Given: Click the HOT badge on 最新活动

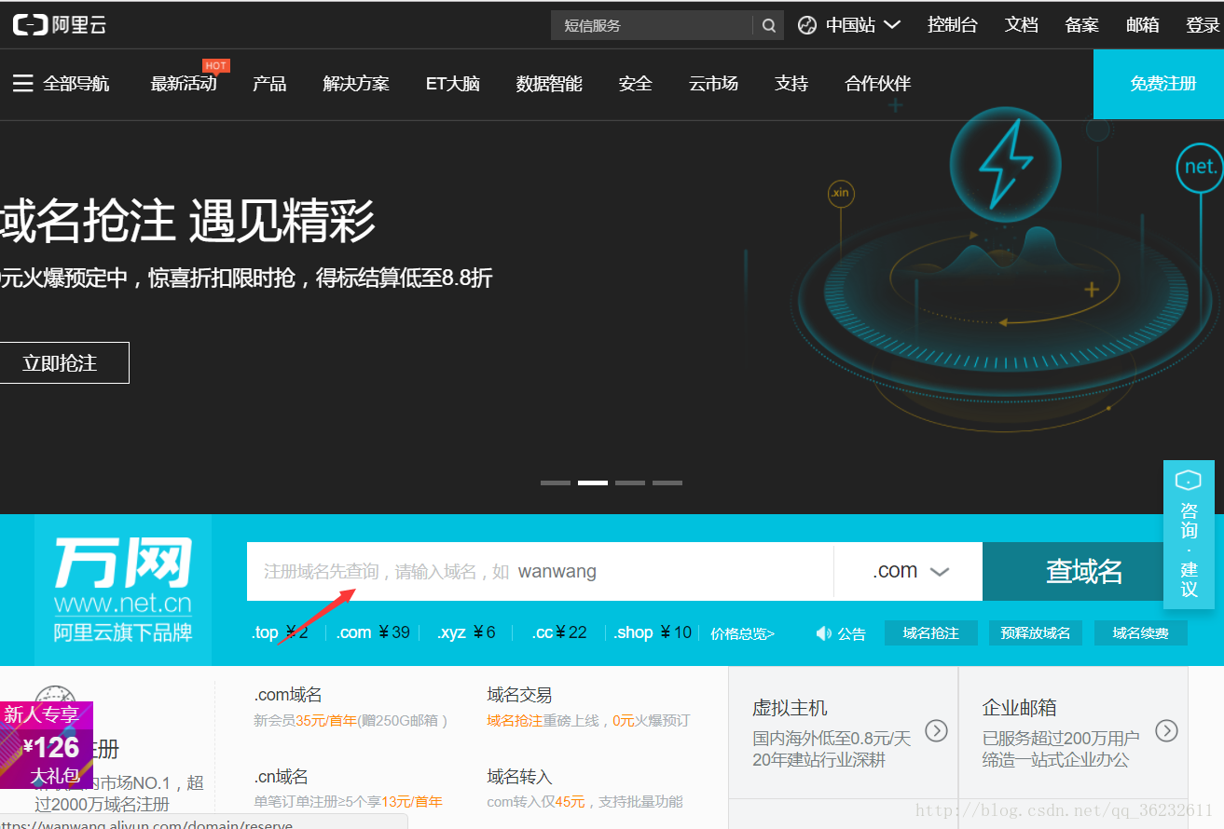Looking at the screenshot, I should [x=216, y=66].
